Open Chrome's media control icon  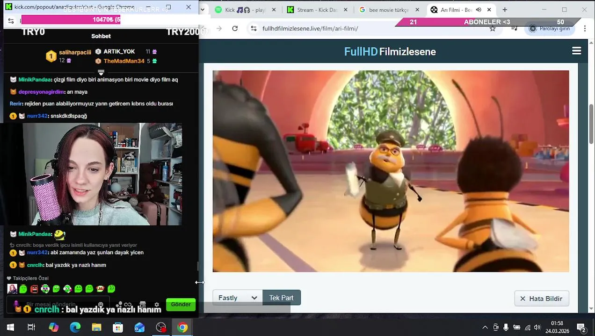(514, 28)
